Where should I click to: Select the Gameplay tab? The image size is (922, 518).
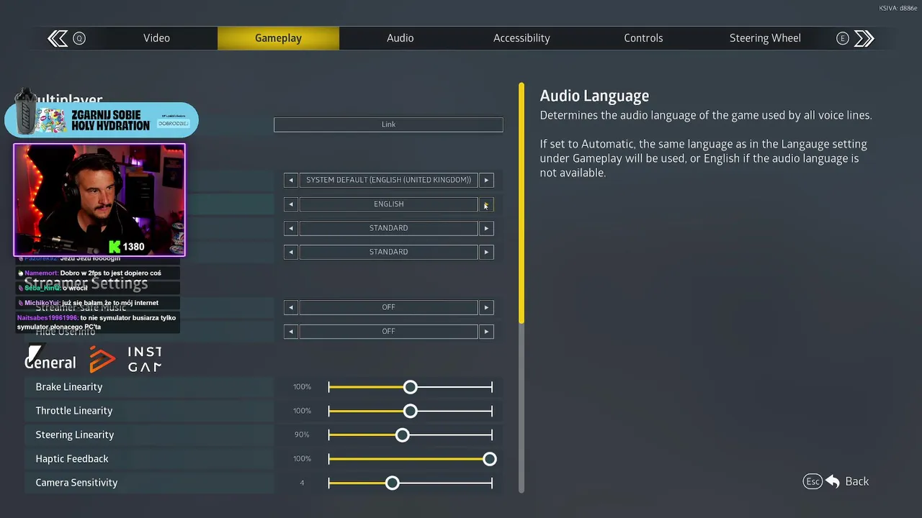pos(278,38)
